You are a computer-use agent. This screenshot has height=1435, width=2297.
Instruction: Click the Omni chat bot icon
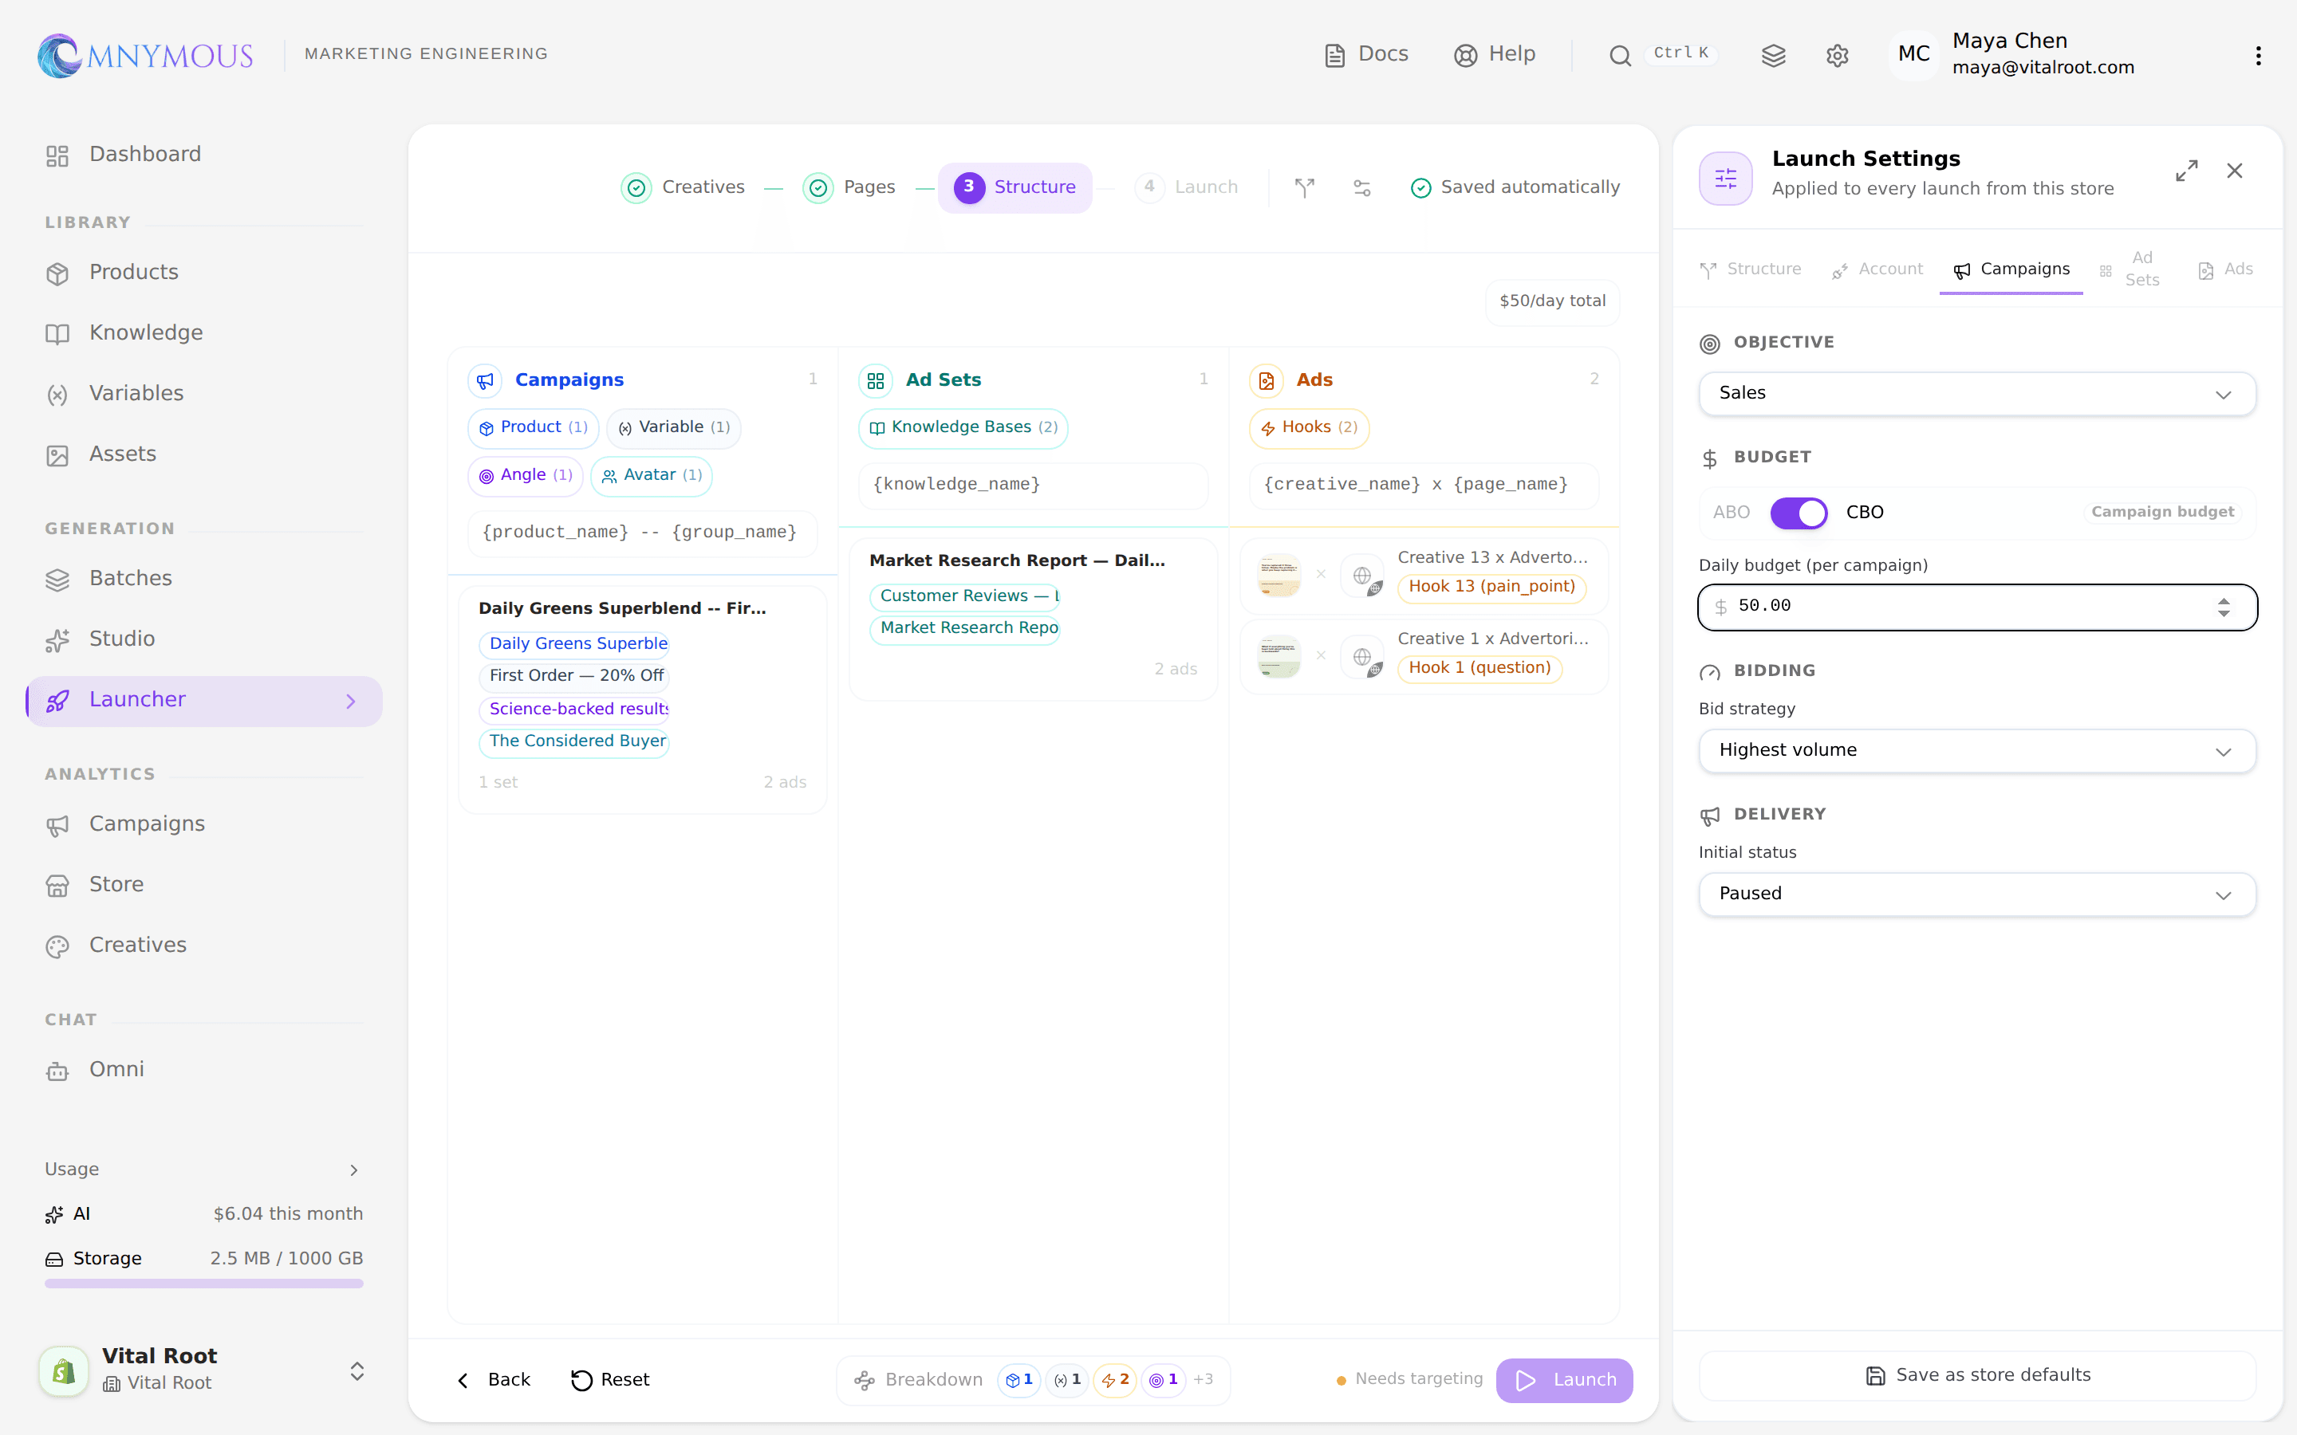coord(57,1071)
